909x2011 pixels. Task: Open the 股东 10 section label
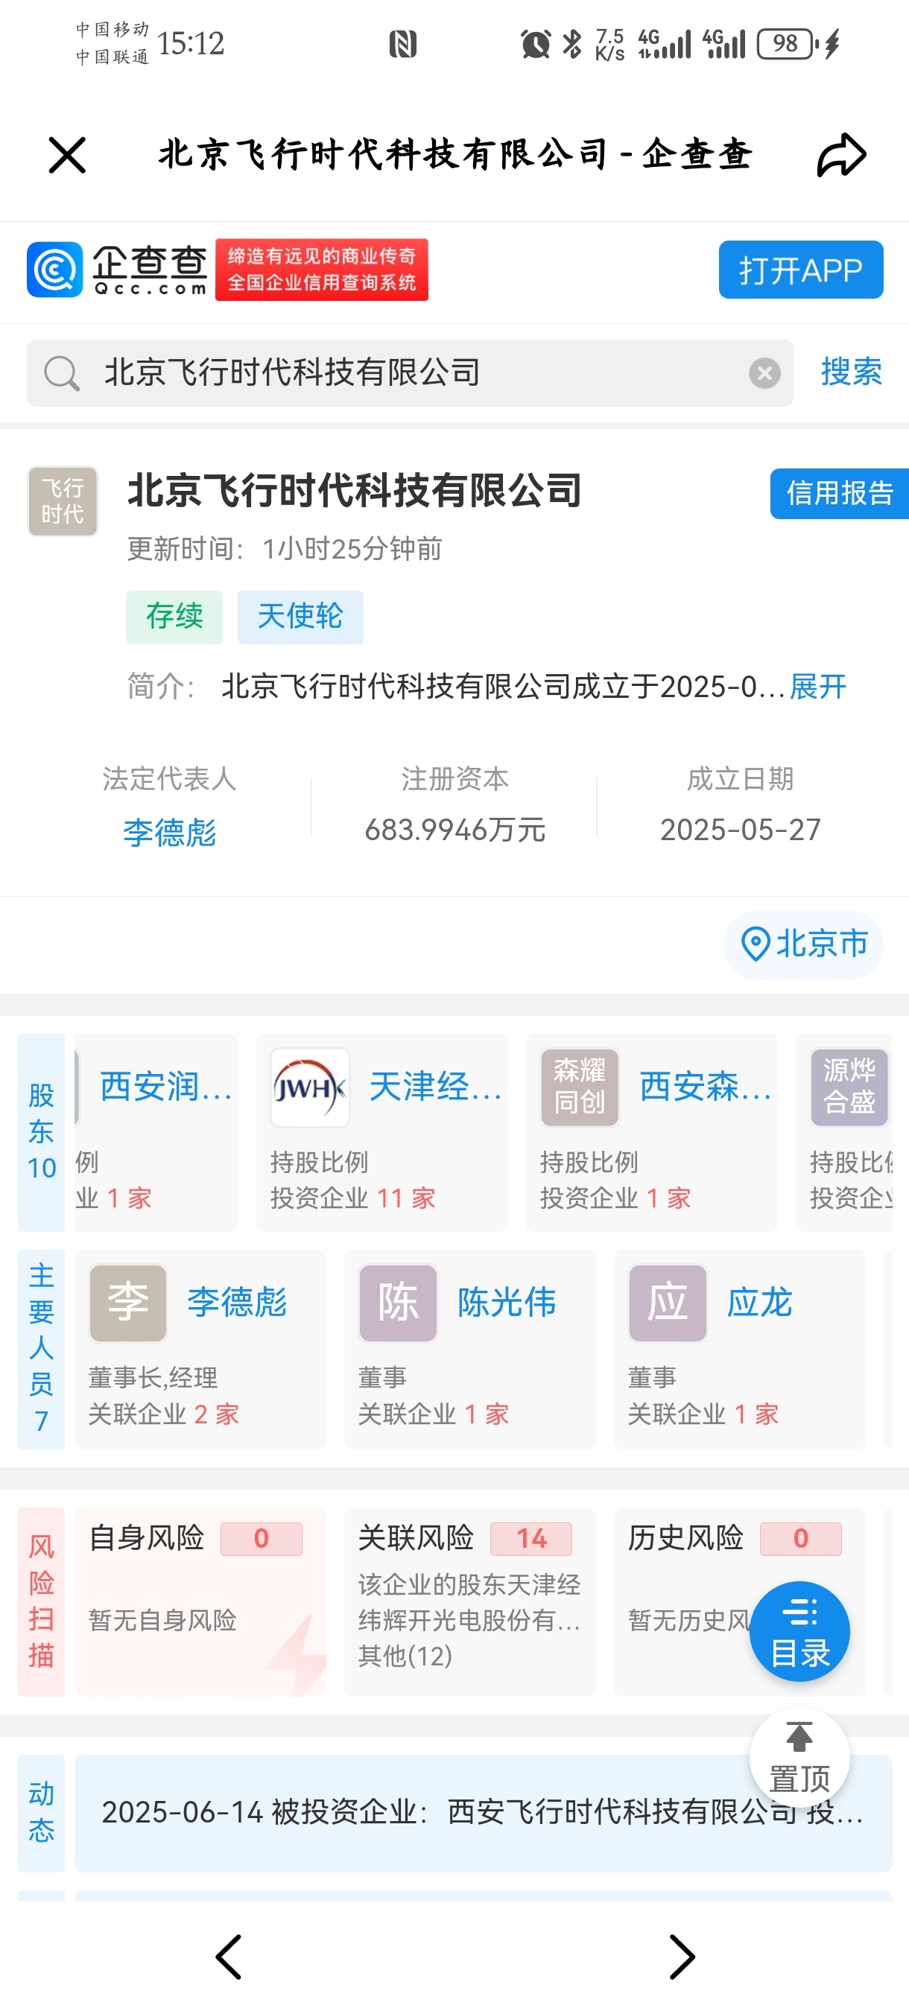[42, 1132]
